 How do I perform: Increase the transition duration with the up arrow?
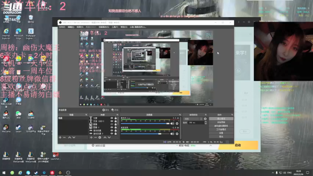tap(206, 122)
